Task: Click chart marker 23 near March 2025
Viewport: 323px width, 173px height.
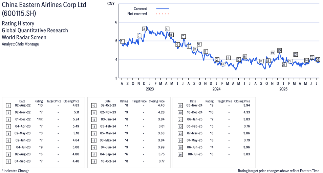Action: [295, 55]
